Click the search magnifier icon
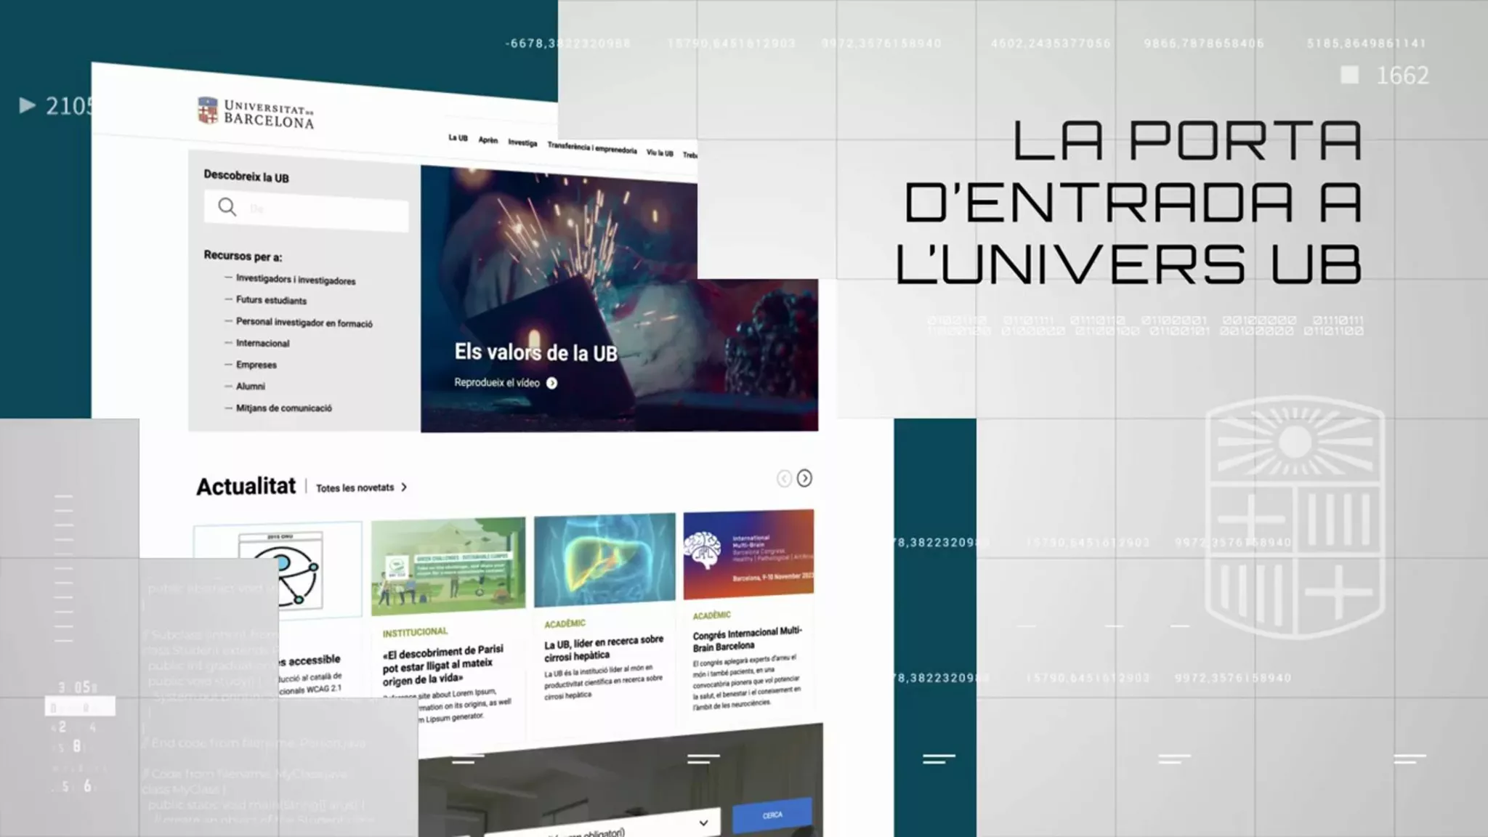Screen dimensions: 1488x837 click(x=227, y=207)
